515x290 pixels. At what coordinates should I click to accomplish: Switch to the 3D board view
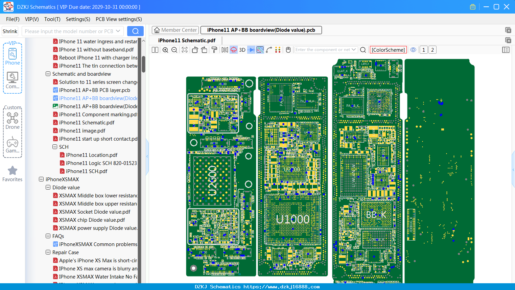(242, 50)
